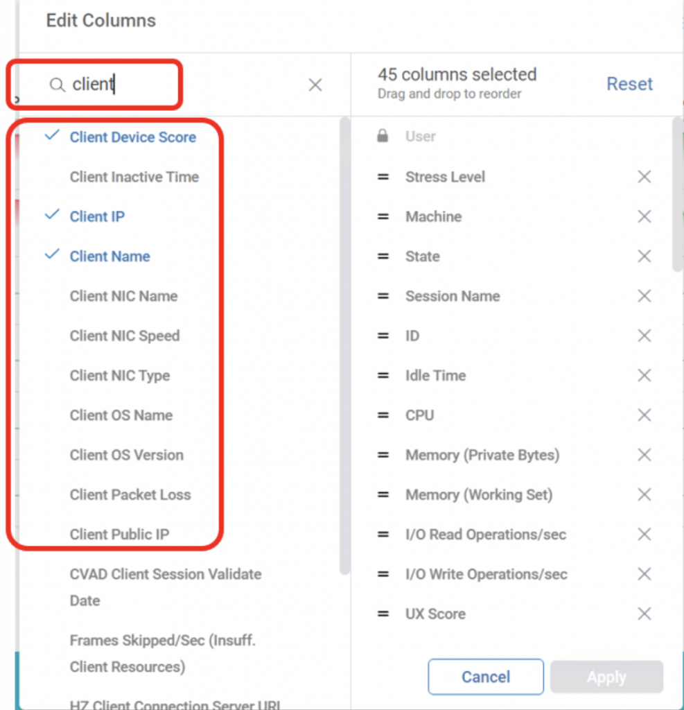This screenshot has height=710, width=684.
Task: Click the drag handle beside CPU
Action: coord(383,415)
